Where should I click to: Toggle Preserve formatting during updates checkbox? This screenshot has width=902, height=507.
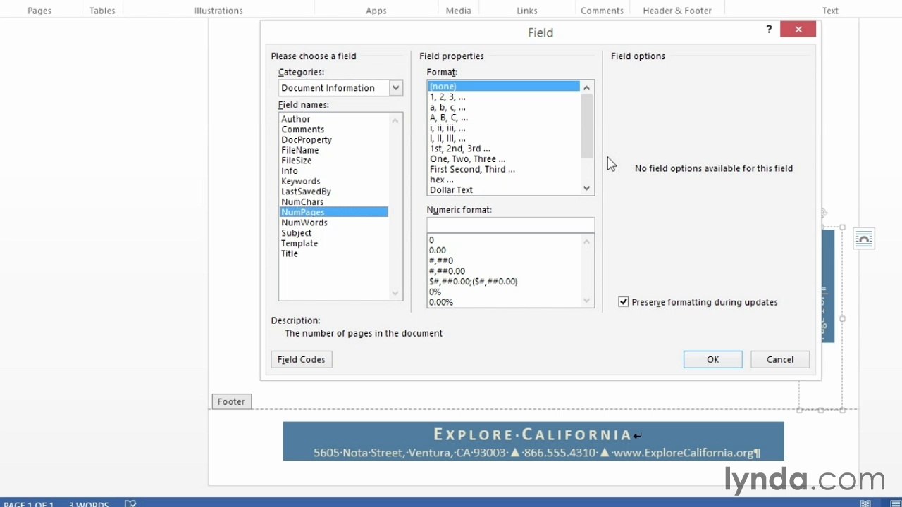point(624,302)
